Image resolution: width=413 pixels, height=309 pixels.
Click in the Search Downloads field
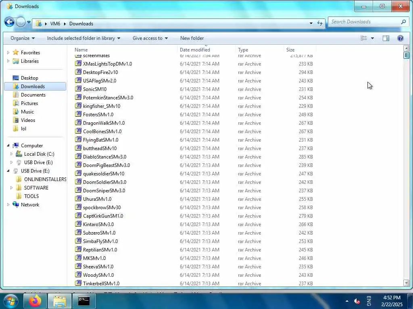pos(365,22)
